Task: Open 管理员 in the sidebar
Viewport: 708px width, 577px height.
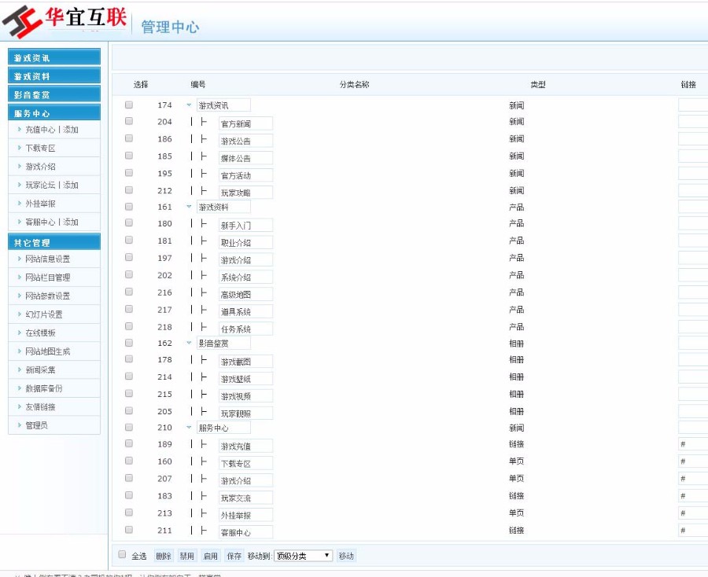Action: [36, 425]
